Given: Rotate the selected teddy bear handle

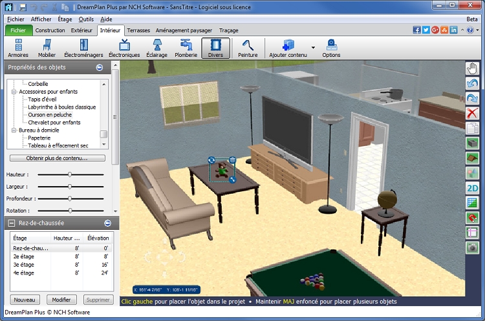Looking at the screenshot, I should [211, 160].
